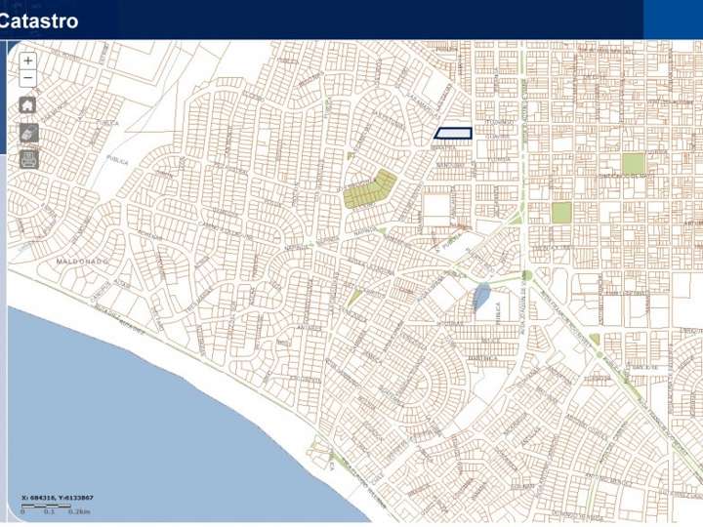
Task: Zoom in using the plus button
Action: (28, 61)
